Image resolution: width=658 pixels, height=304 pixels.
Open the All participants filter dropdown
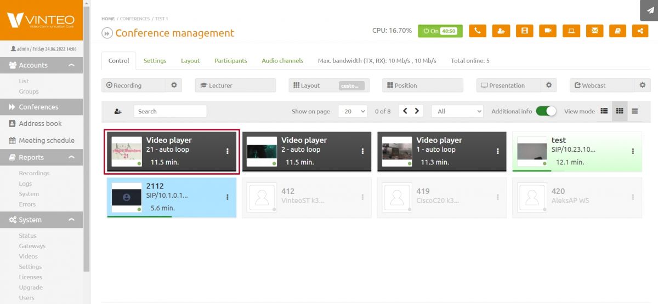coord(457,111)
